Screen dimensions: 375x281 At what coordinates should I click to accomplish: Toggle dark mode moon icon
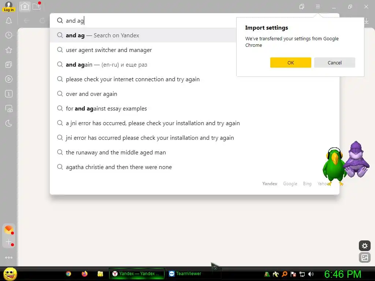(9, 123)
